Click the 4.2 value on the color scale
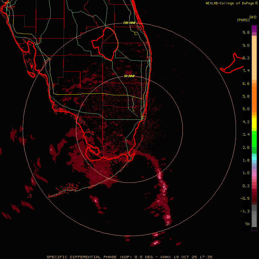This screenshot has height=259, width=259. (246, 122)
